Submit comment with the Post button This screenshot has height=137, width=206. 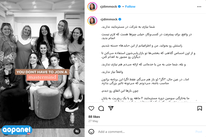pyautogui.click(x=199, y=132)
